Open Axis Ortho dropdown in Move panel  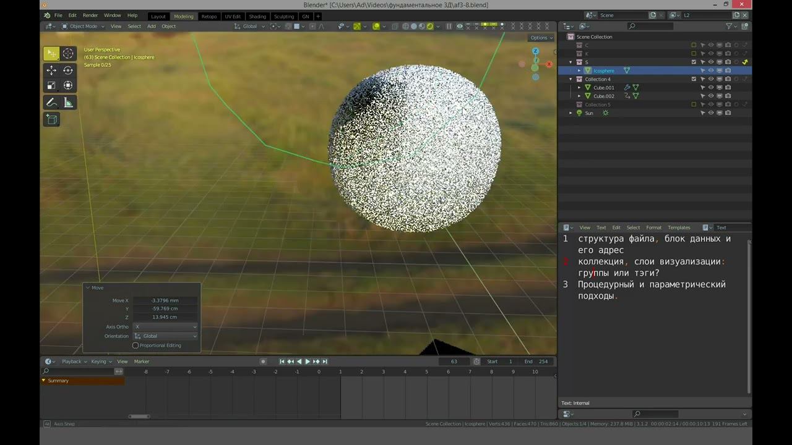tap(165, 327)
